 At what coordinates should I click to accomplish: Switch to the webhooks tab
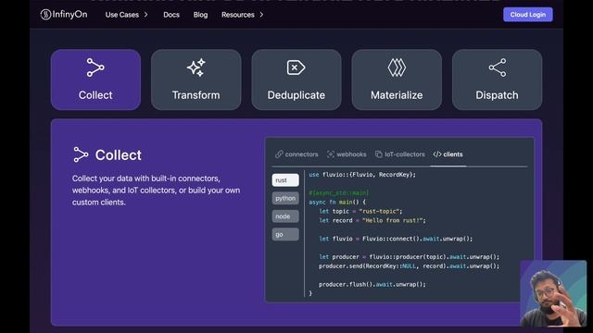(347, 154)
